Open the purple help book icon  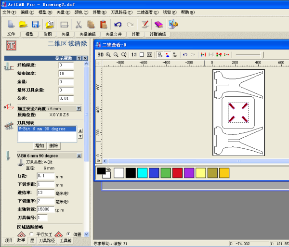coord(158,24)
